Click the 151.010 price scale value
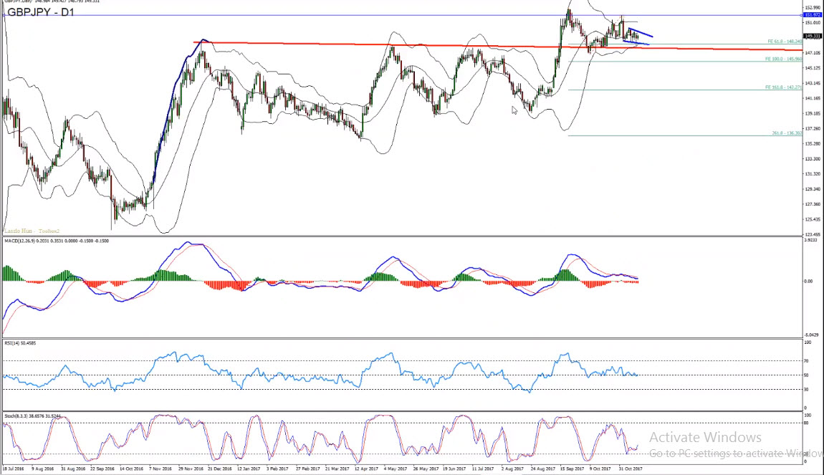The image size is (824, 475). (x=813, y=23)
